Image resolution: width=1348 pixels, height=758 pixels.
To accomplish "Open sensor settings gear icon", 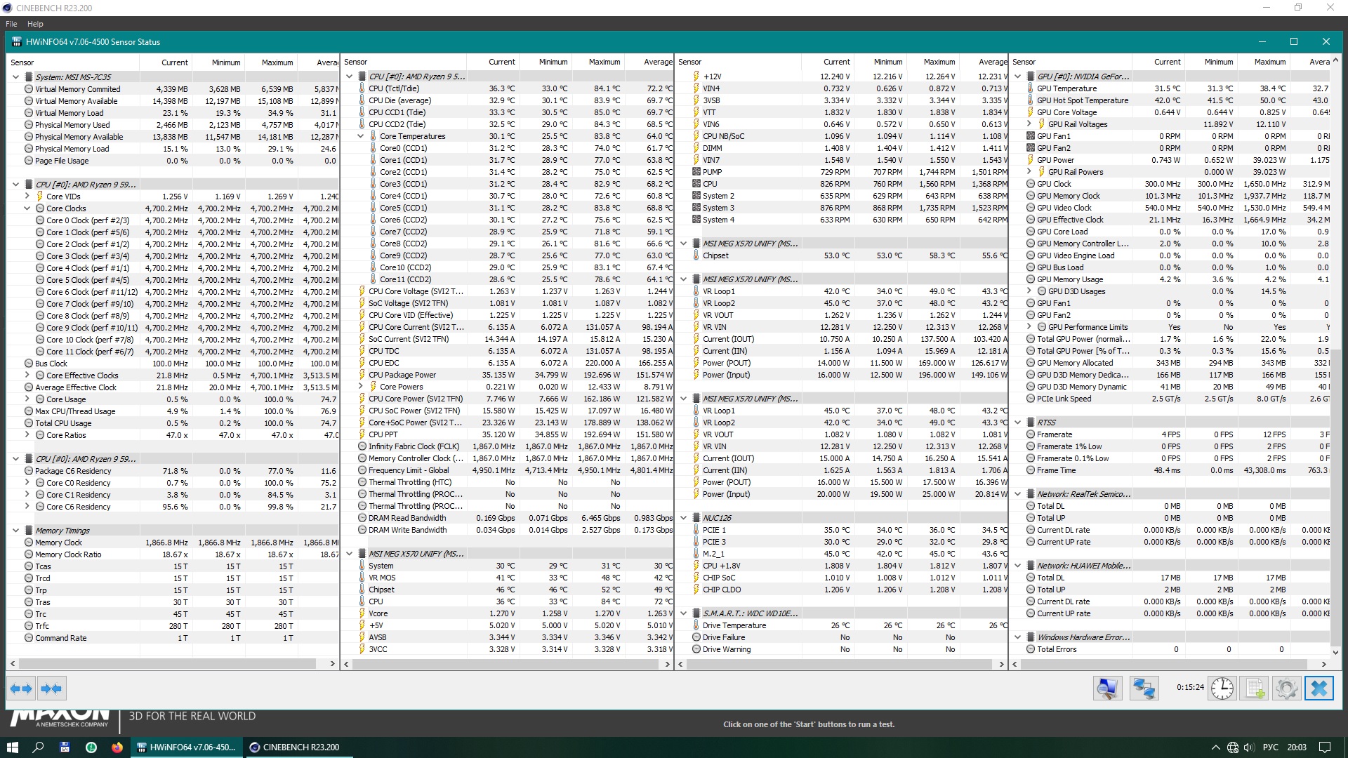I will pyautogui.click(x=1286, y=689).
